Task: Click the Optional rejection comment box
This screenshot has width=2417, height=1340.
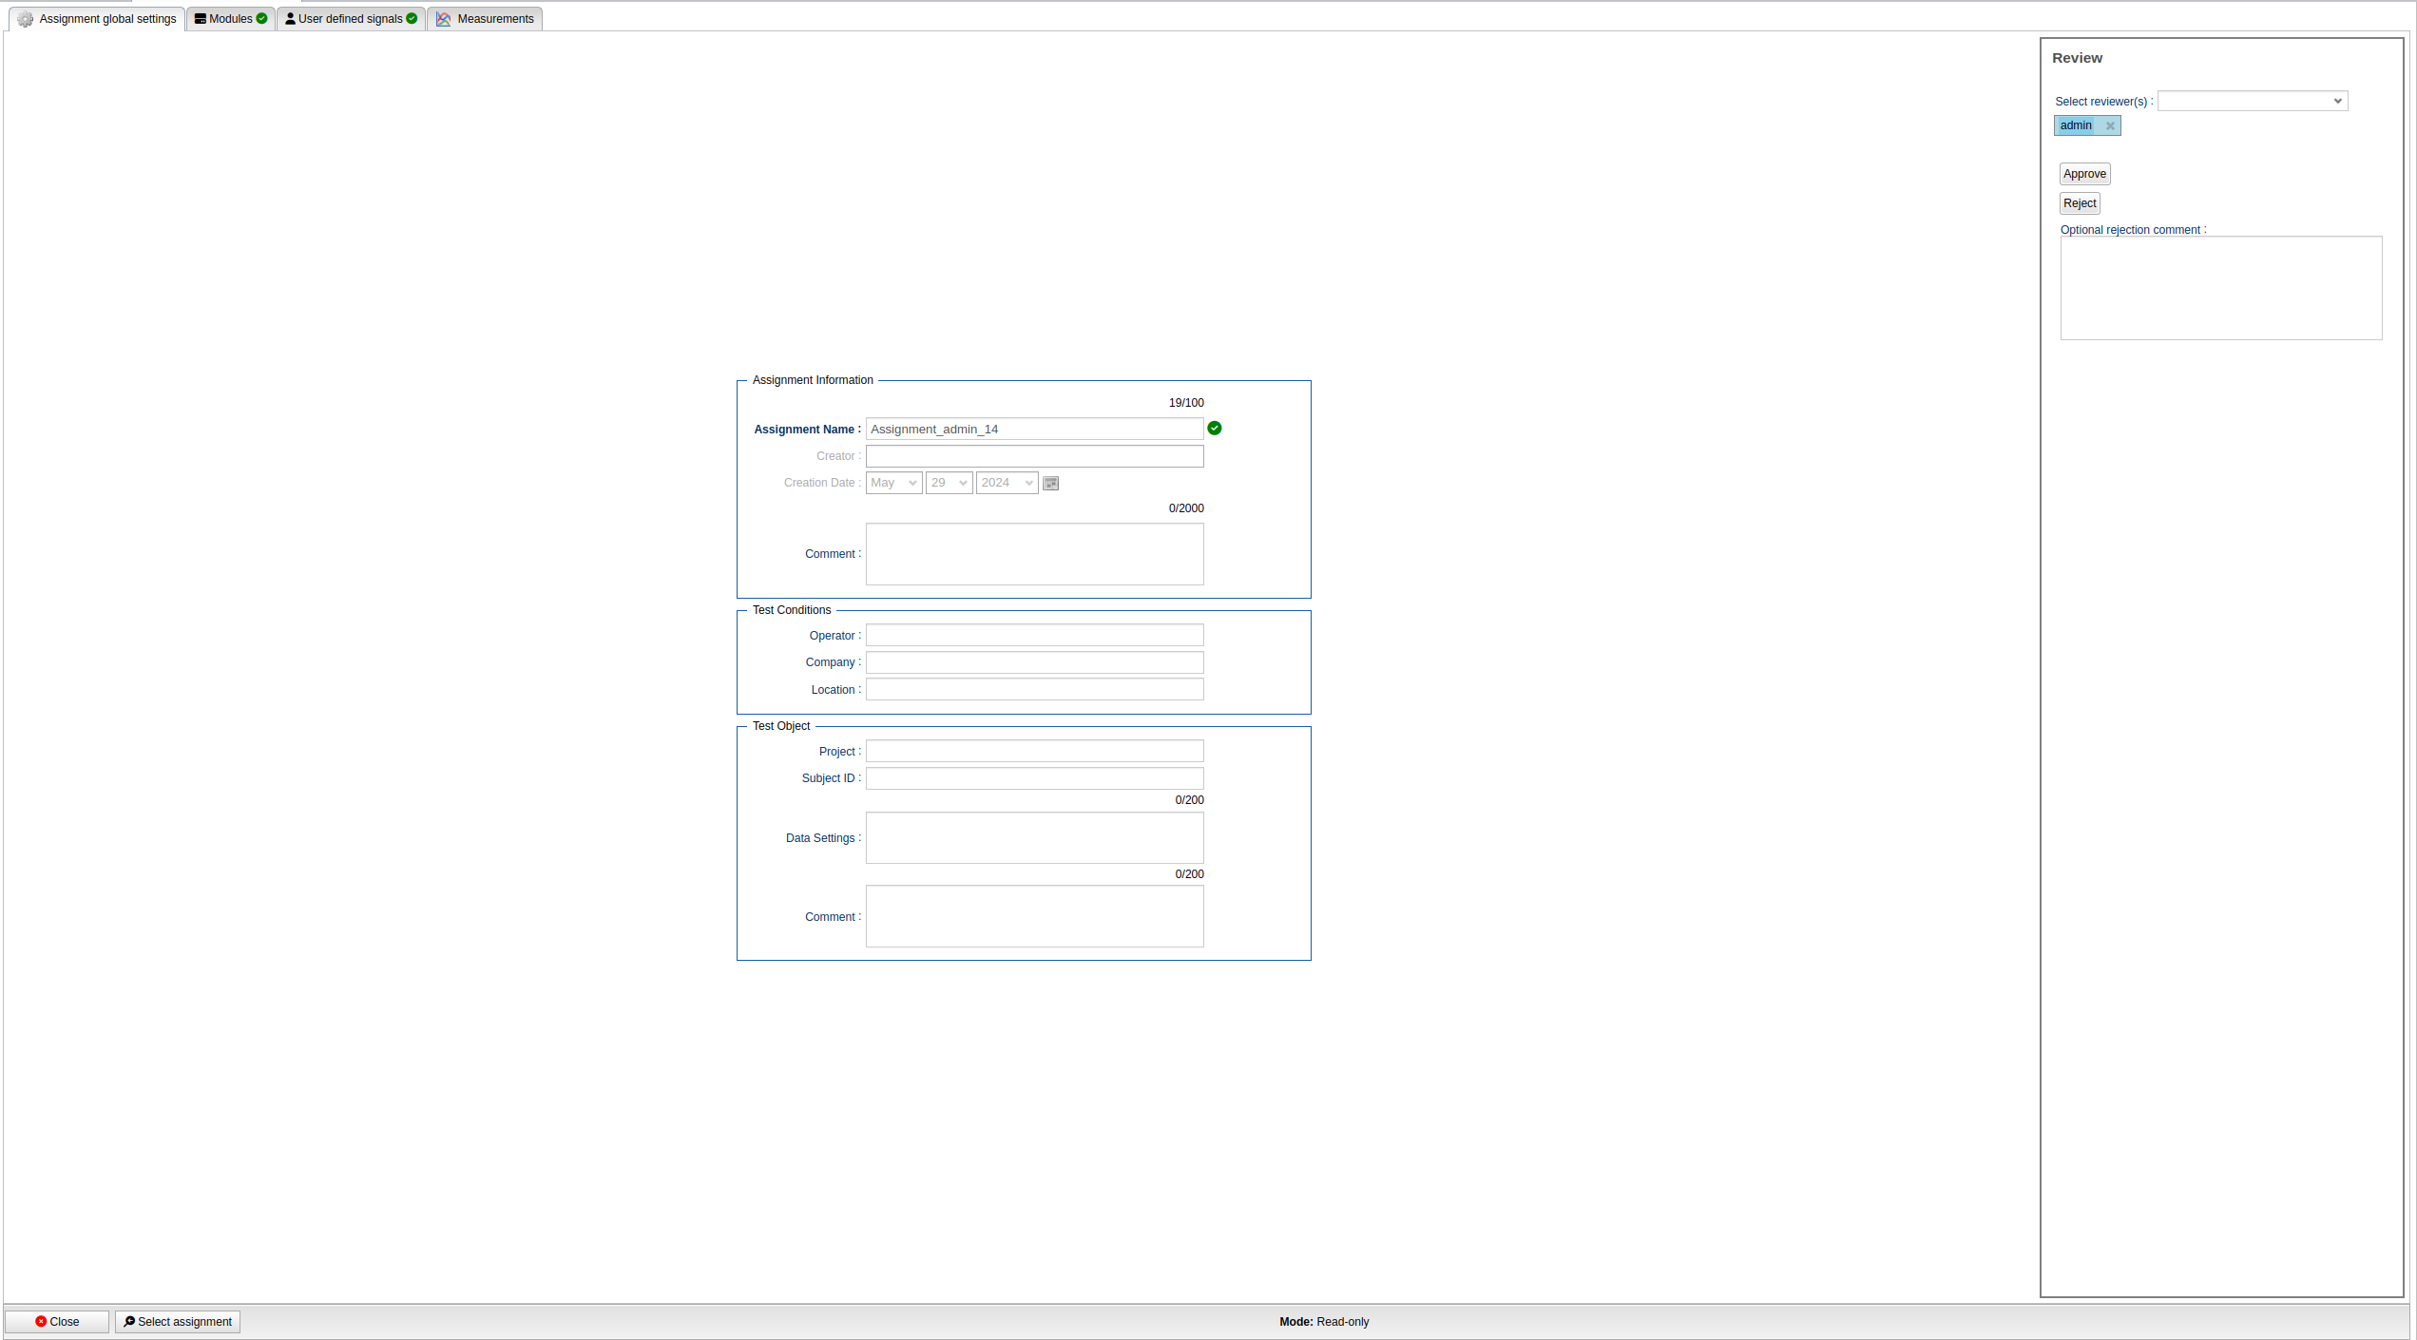Action: click(x=2220, y=288)
